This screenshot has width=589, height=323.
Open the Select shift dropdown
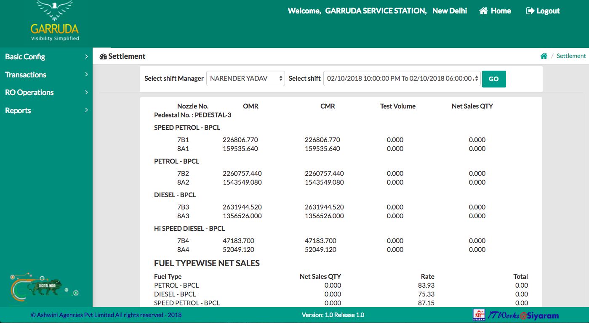point(402,78)
